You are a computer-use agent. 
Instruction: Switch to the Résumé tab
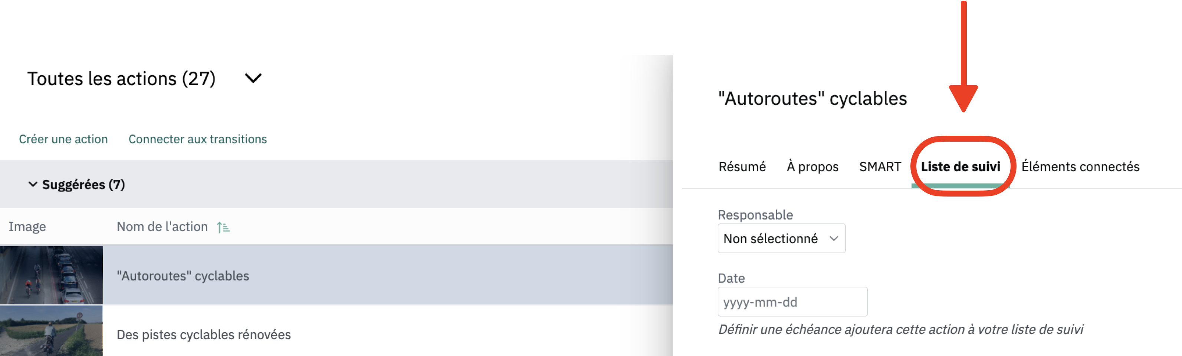click(742, 167)
